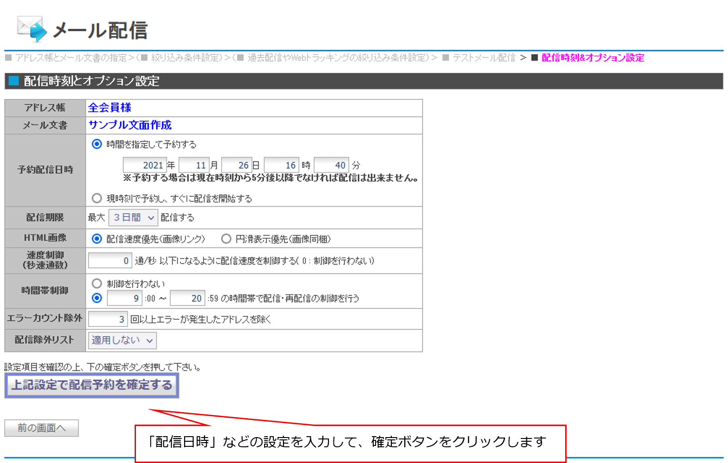Click the end hour field showing 20

(187, 298)
